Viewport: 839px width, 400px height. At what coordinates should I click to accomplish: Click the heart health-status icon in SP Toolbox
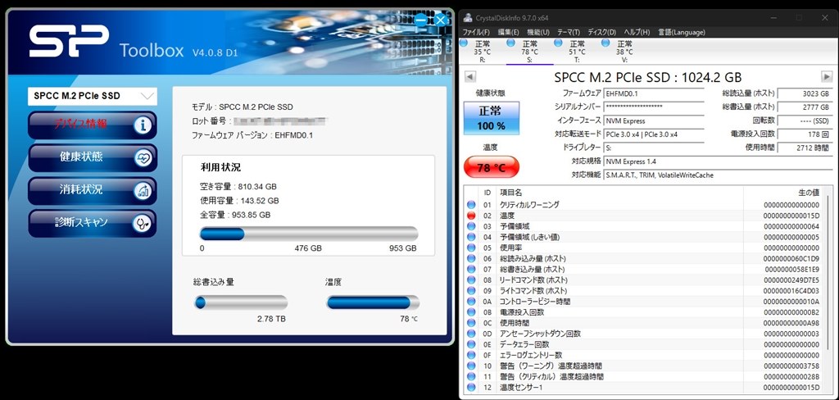143,158
